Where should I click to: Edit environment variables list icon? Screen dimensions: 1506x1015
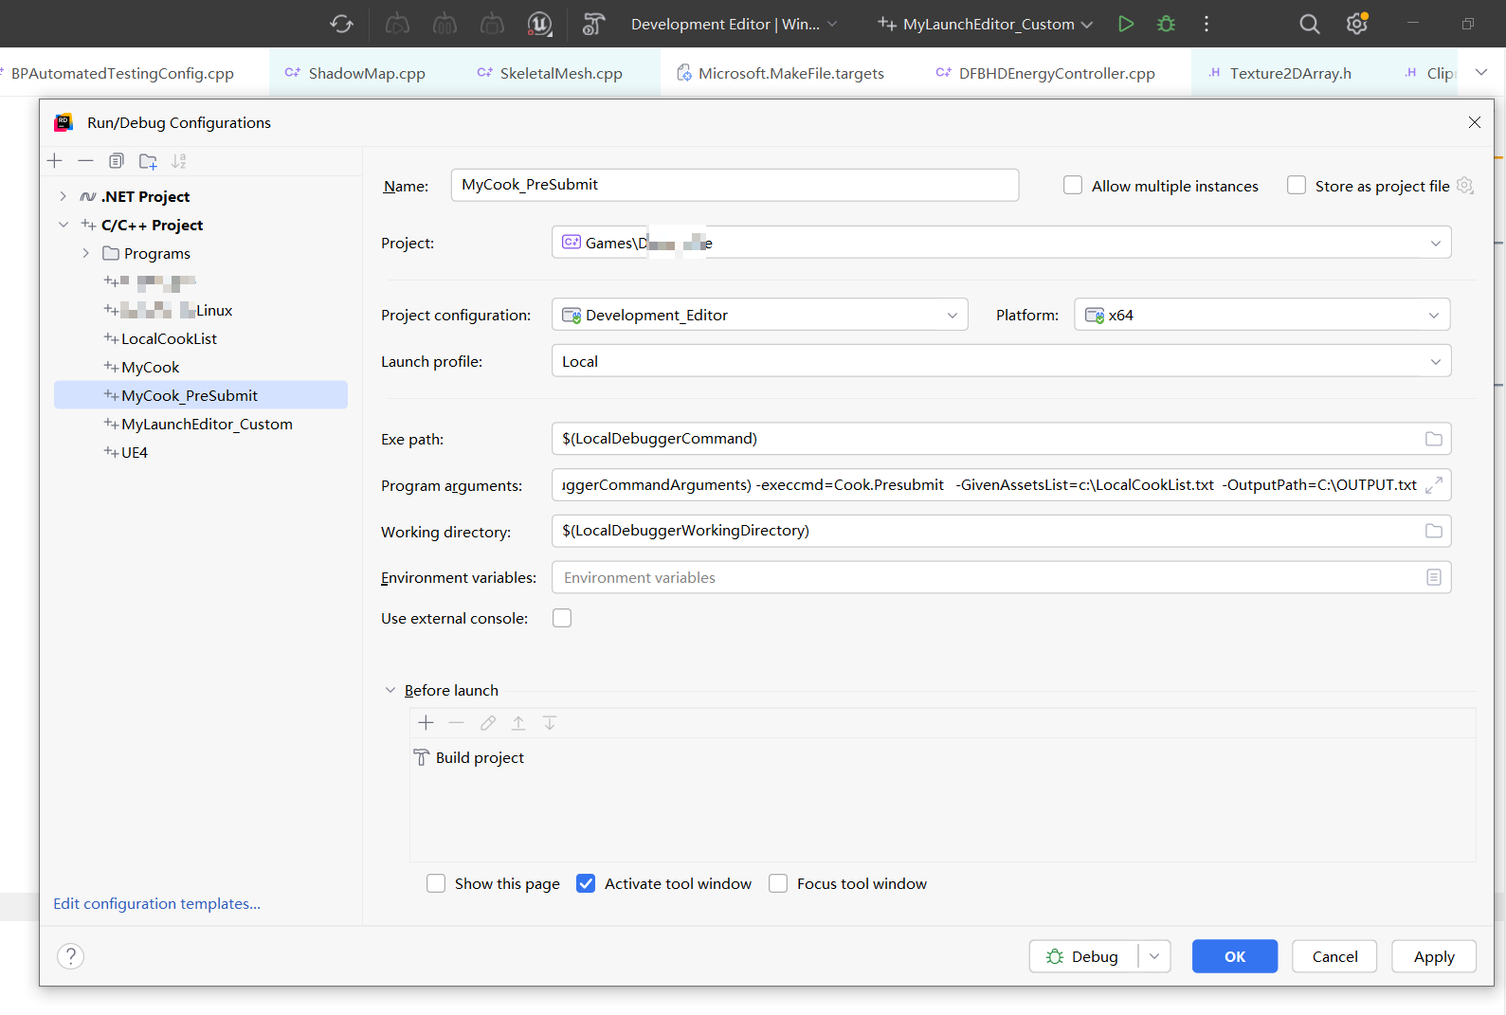[x=1433, y=577]
